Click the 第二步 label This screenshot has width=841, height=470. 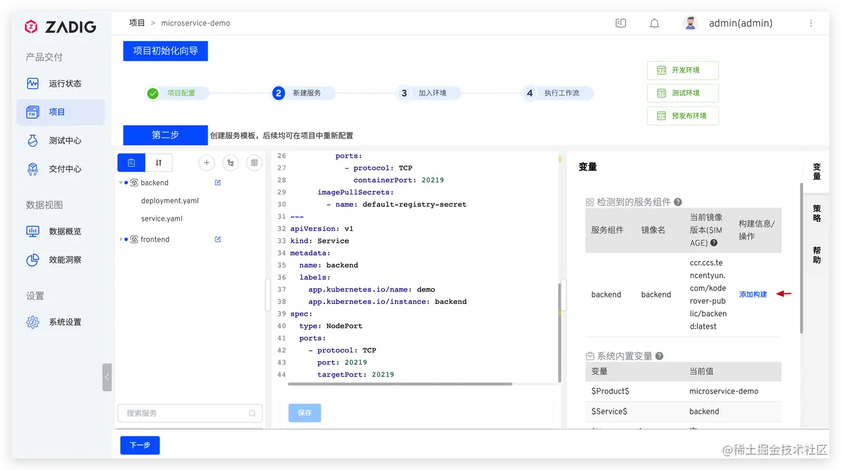pos(166,135)
